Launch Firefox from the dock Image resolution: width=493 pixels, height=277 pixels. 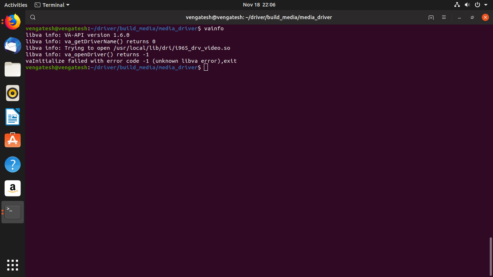(x=13, y=22)
